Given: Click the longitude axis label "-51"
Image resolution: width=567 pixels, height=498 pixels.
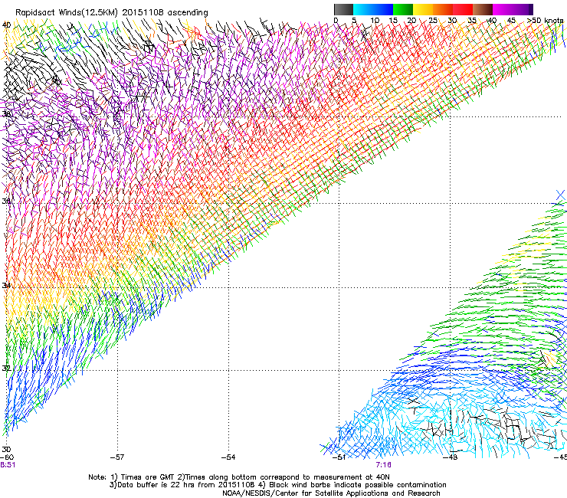Looking at the screenshot, I should pyautogui.click(x=339, y=457).
